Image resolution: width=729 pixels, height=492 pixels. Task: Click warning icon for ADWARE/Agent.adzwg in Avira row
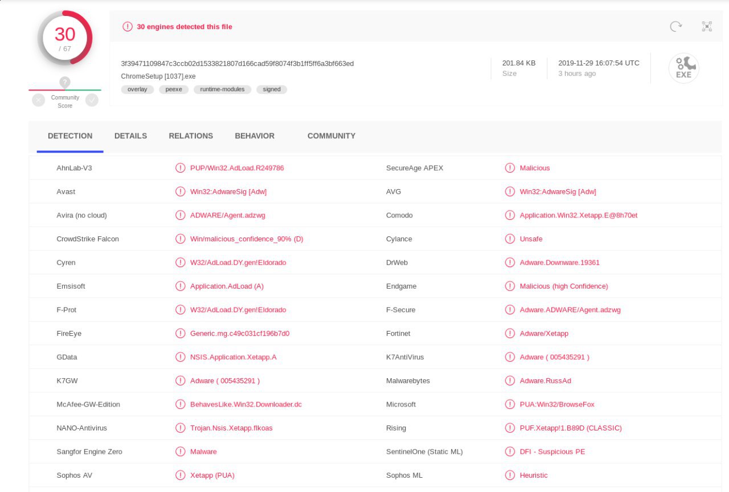(180, 215)
